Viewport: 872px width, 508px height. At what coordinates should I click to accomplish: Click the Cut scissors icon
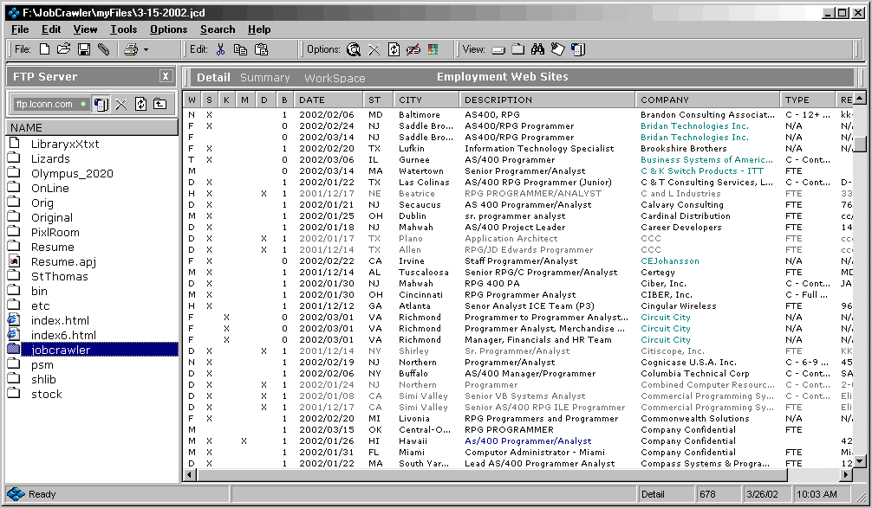(220, 49)
